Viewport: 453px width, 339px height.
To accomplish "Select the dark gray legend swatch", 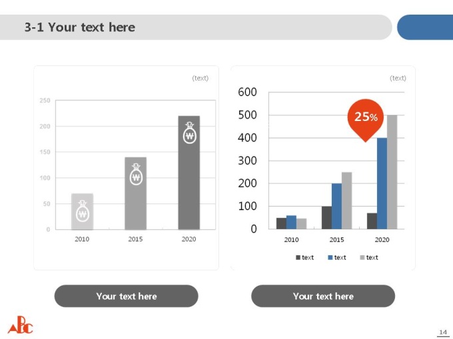I will click(x=298, y=257).
